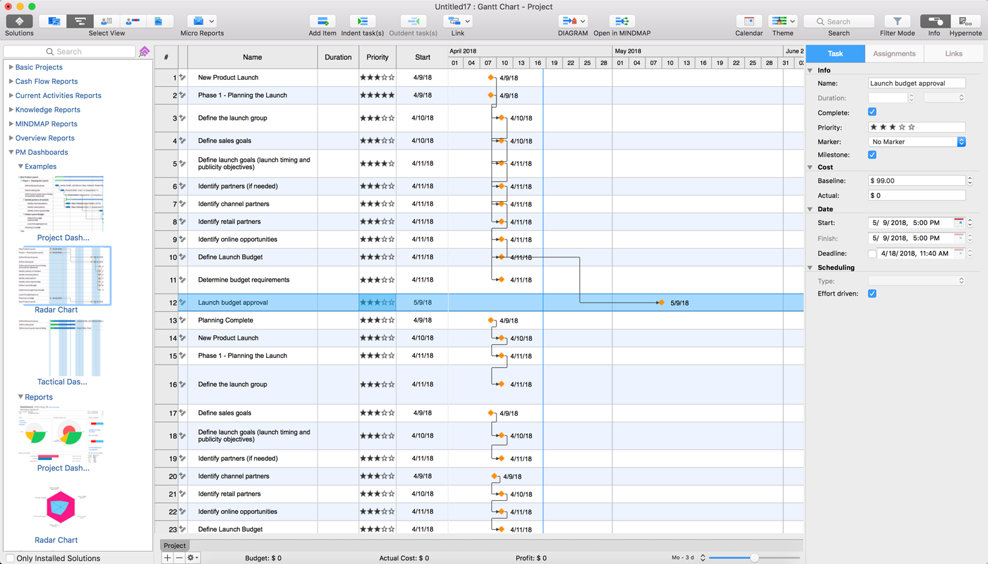988x564 pixels.
Task: Open the Calendar icon in toolbar
Action: click(x=749, y=22)
